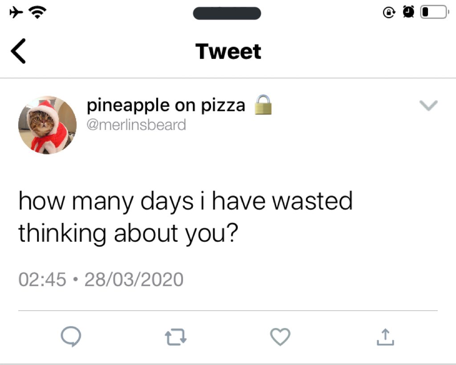This screenshot has width=456, height=365.
Task: Tap the rotation lock status icon
Action: [388, 13]
